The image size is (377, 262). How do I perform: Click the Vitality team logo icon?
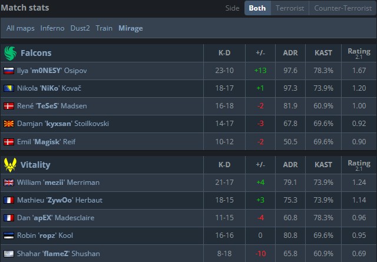(x=10, y=164)
